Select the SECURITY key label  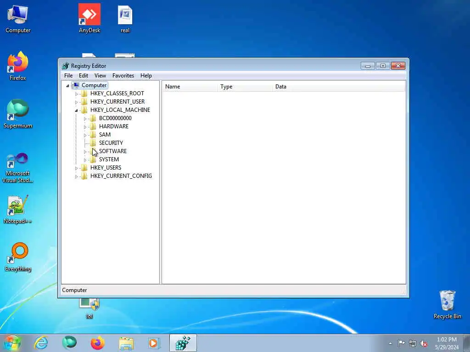pos(111,143)
